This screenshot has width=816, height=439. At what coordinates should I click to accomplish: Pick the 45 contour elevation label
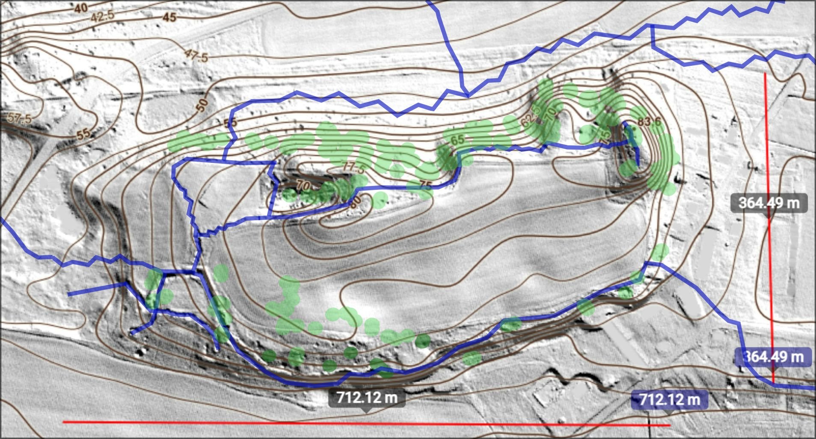click(x=169, y=17)
